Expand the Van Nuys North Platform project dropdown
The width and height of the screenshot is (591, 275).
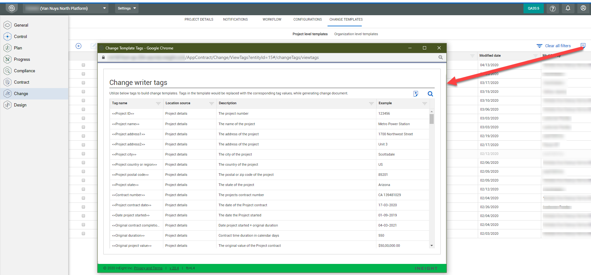click(x=104, y=8)
